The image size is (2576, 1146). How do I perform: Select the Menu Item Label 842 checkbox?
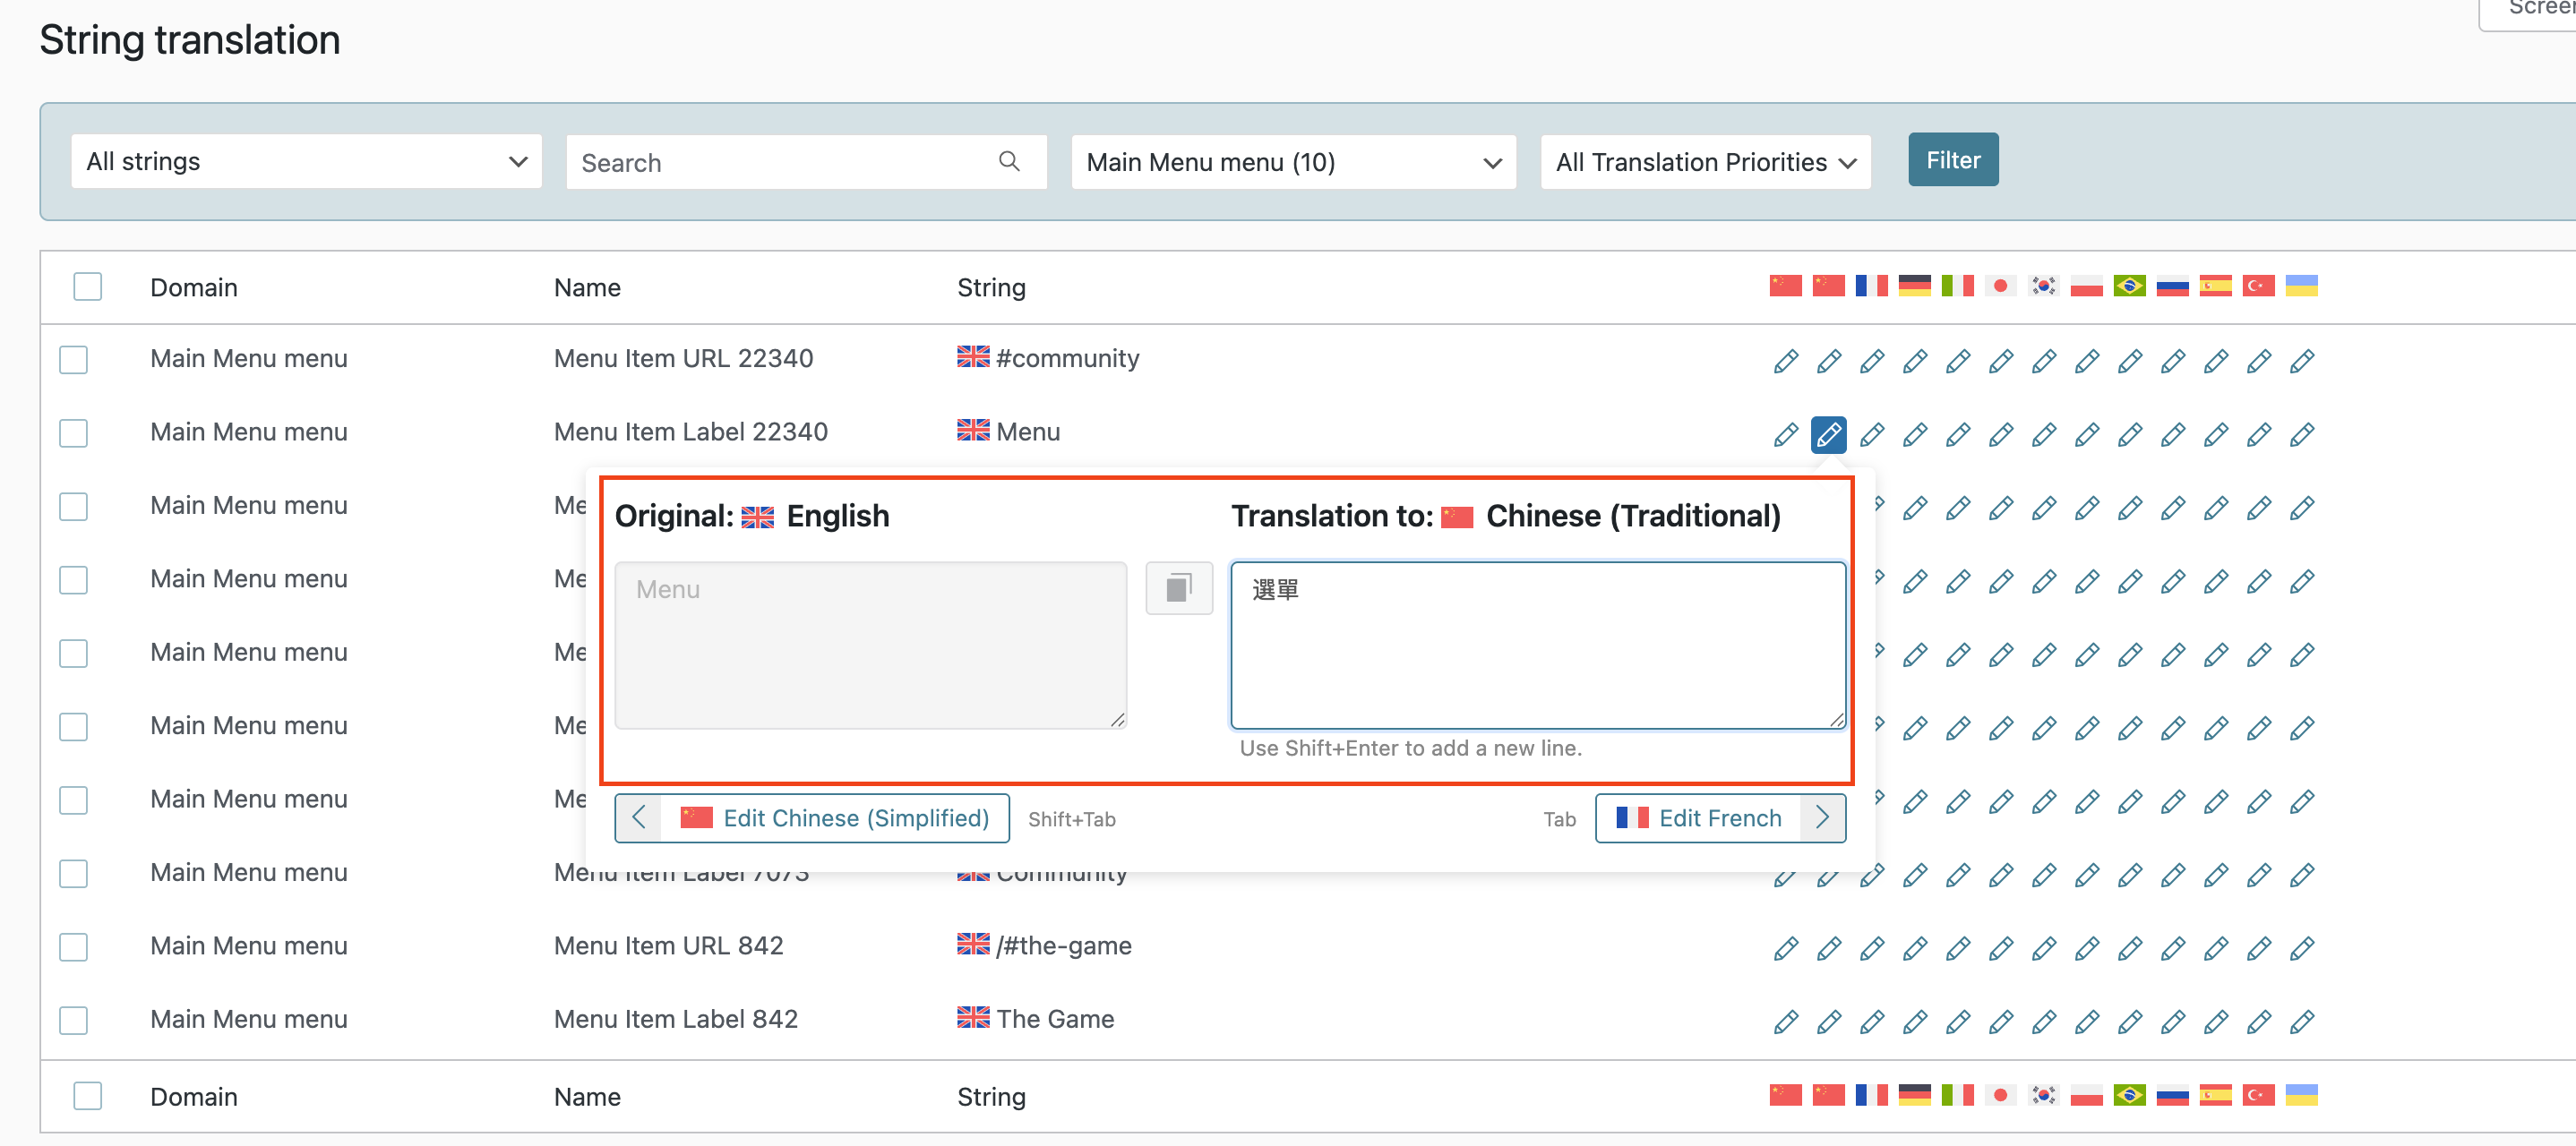[74, 1019]
